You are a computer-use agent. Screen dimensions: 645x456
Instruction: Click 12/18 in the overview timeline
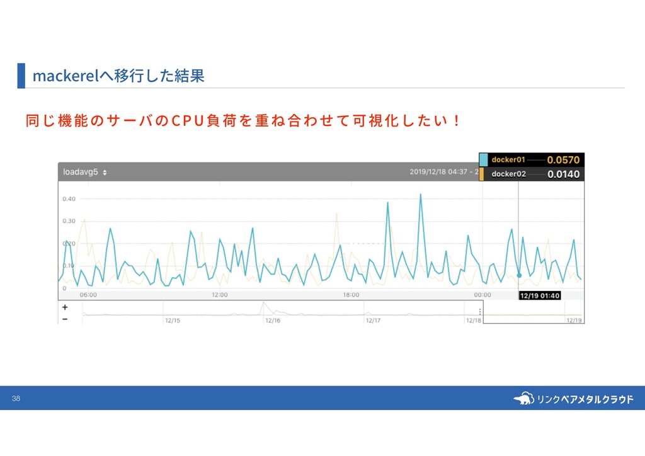474,321
